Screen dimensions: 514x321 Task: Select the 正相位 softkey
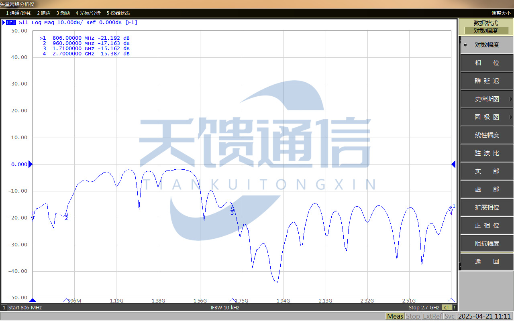486,226
